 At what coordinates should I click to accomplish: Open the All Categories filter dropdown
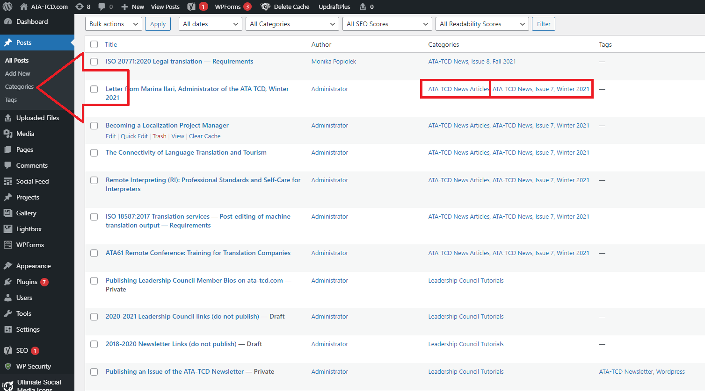tap(292, 24)
